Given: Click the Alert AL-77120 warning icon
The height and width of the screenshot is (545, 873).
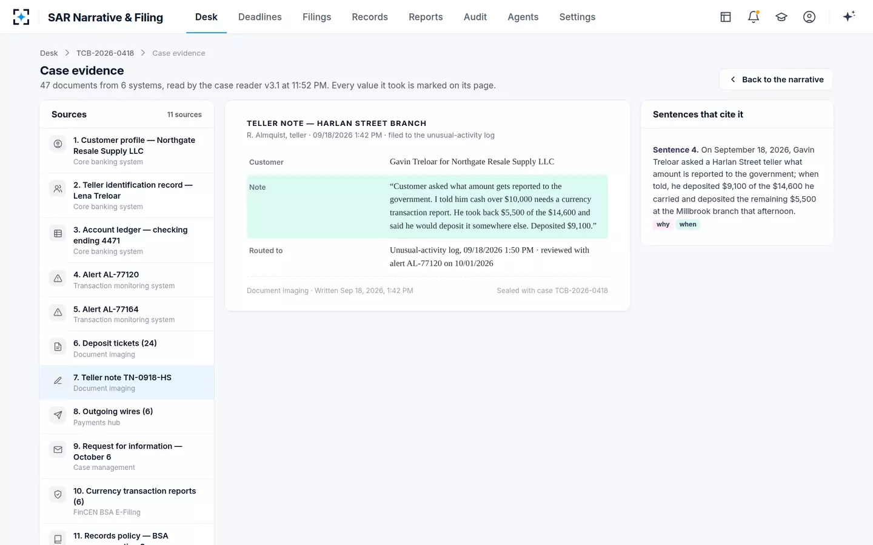Looking at the screenshot, I should (58, 279).
